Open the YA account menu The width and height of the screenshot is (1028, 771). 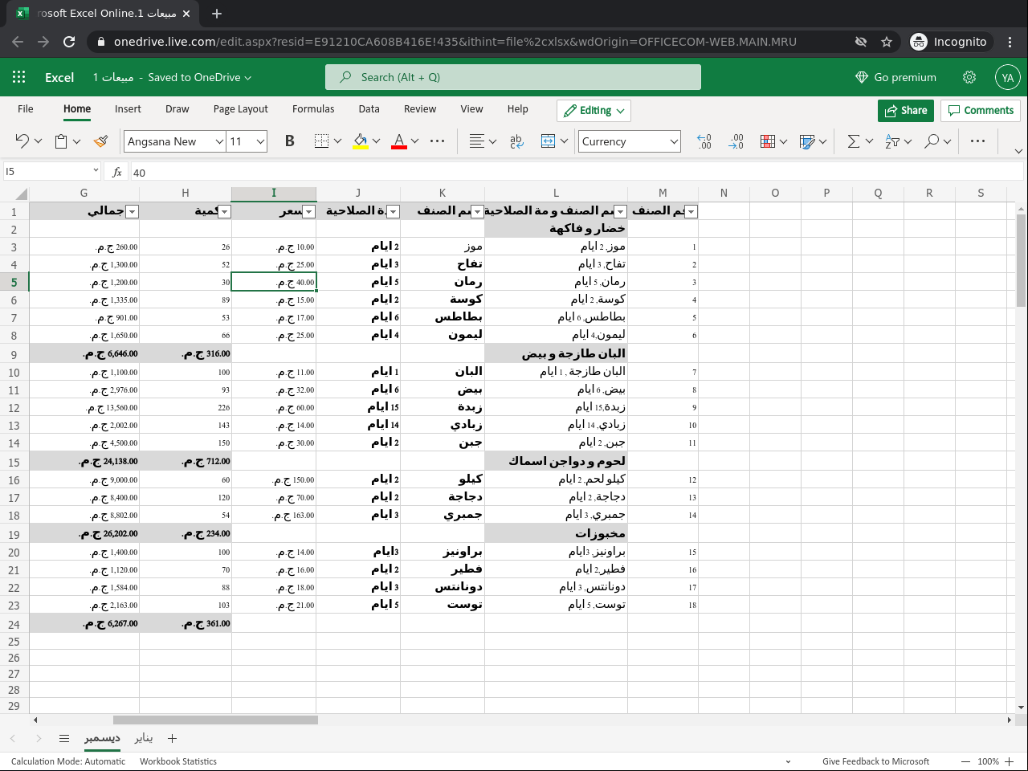(1008, 77)
